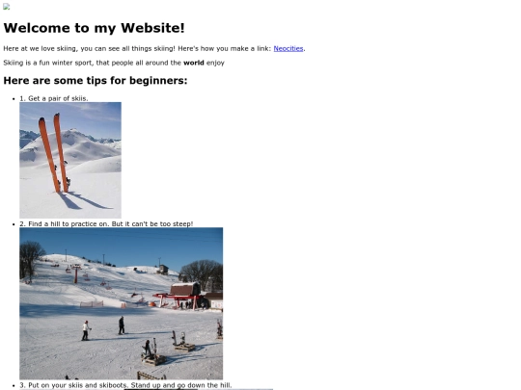Click the skier in white jacket
521x390 pixels.
click(x=86, y=330)
